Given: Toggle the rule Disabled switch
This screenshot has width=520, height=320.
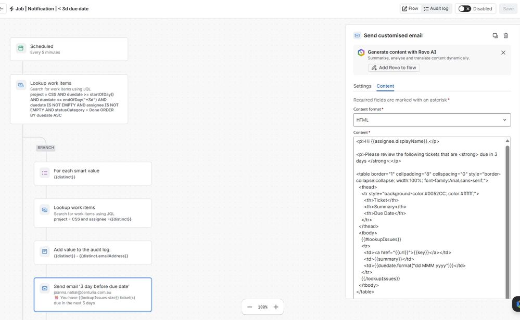Looking at the screenshot, I should (x=464, y=9).
